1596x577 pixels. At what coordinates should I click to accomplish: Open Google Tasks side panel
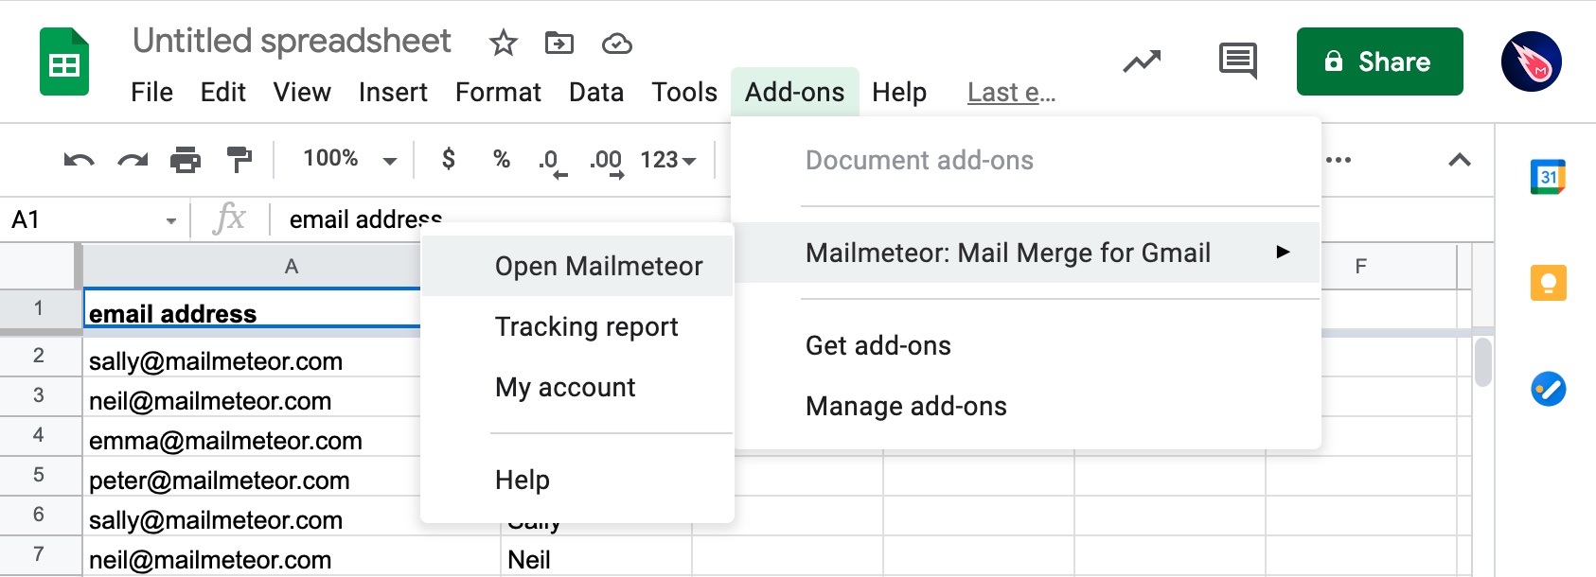point(1548,389)
